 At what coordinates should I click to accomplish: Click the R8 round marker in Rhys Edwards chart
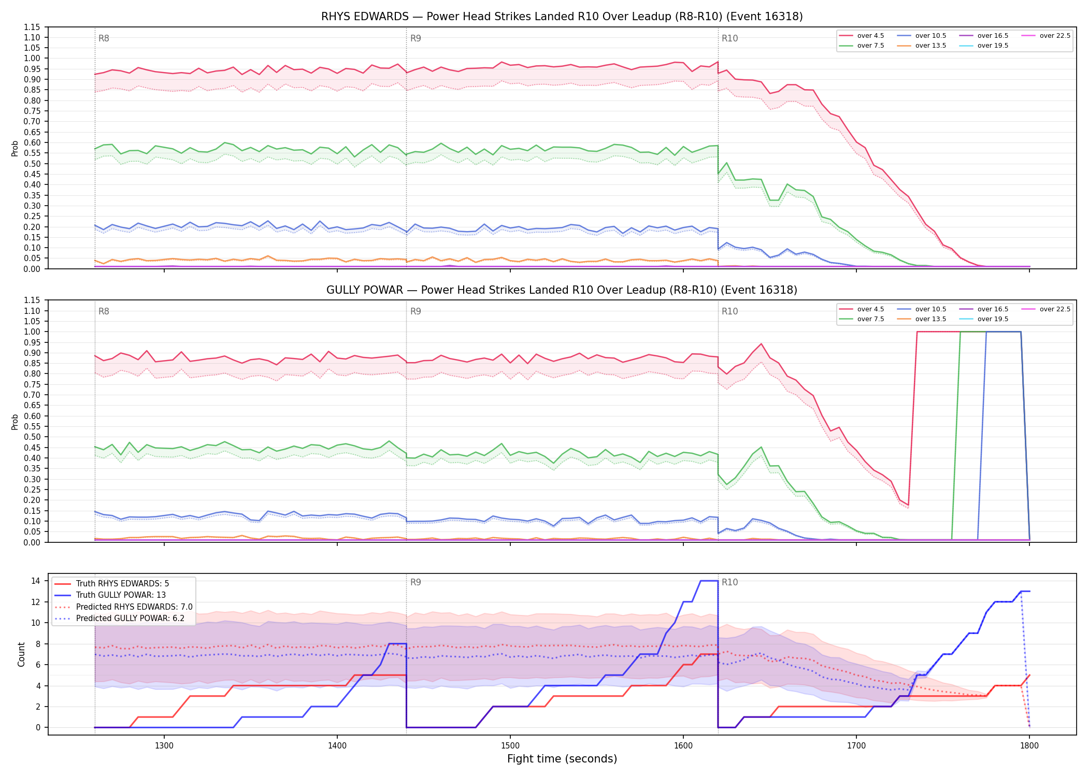pyautogui.click(x=104, y=38)
